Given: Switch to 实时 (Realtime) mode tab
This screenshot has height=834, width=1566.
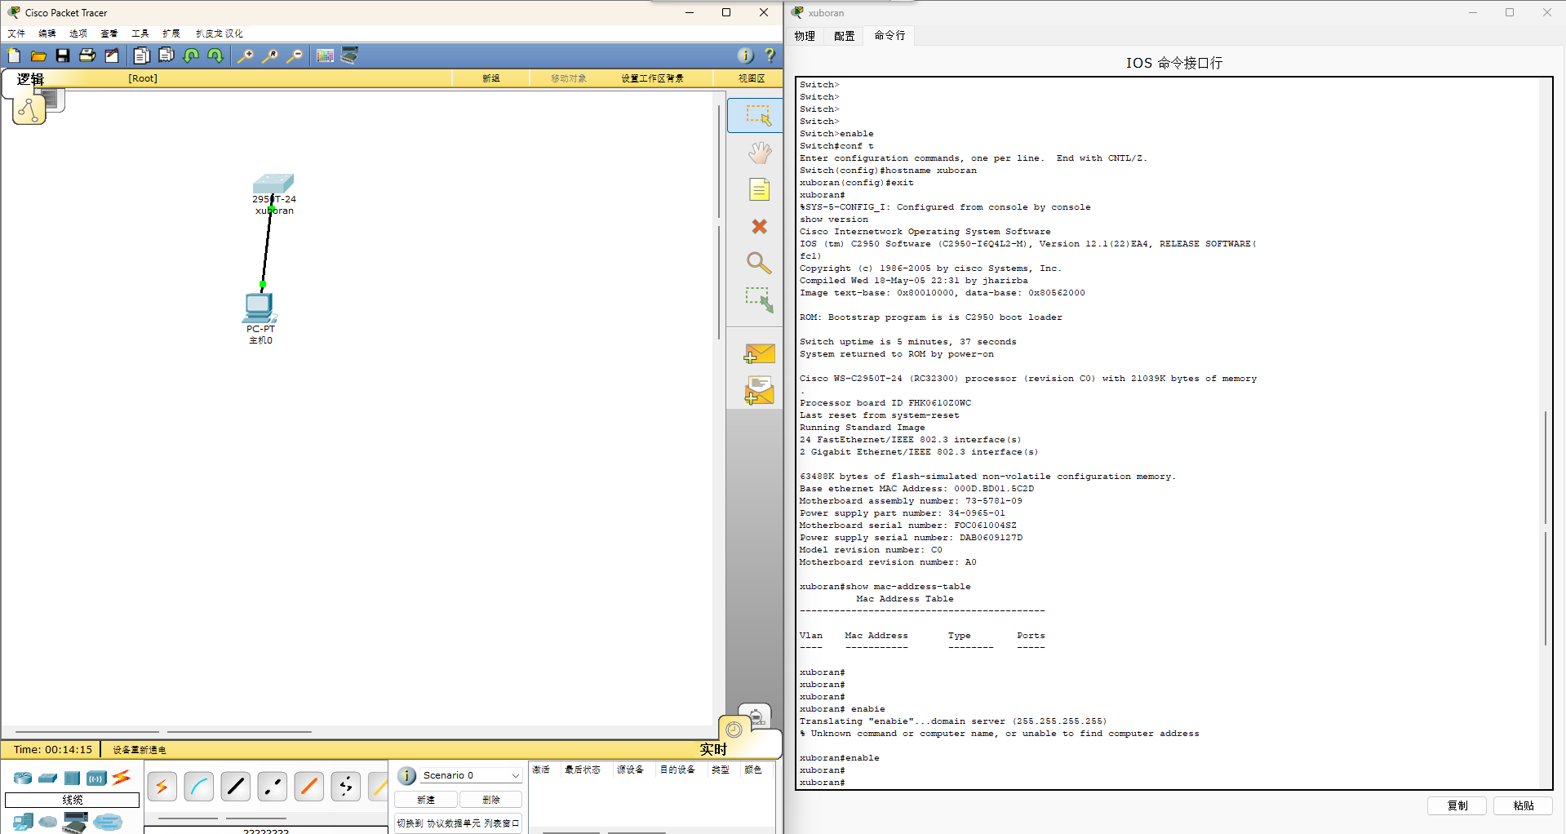Looking at the screenshot, I should (x=713, y=749).
